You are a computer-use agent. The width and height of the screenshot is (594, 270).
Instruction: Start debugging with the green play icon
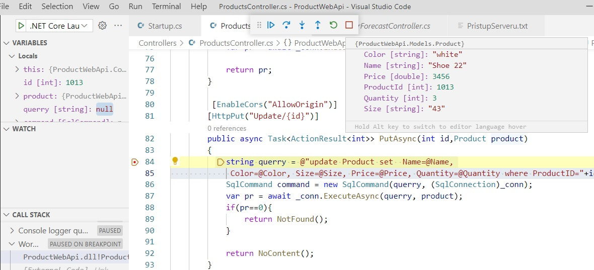(x=21, y=26)
